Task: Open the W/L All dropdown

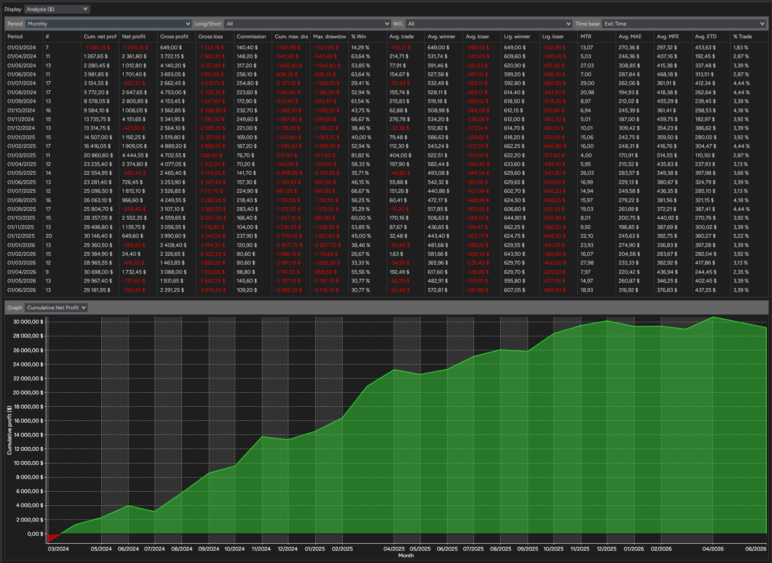Action: pos(488,24)
